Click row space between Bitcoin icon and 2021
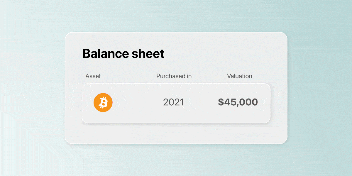 coord(138,103)
